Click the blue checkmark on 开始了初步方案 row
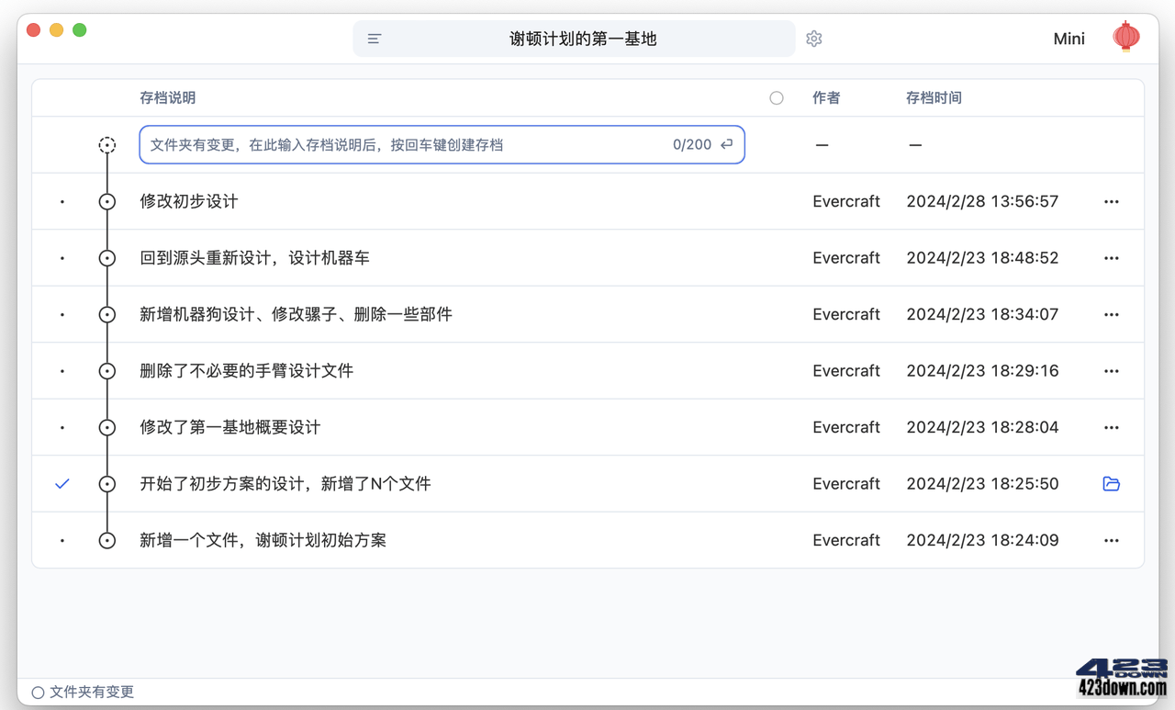 (x=62, y=483)
